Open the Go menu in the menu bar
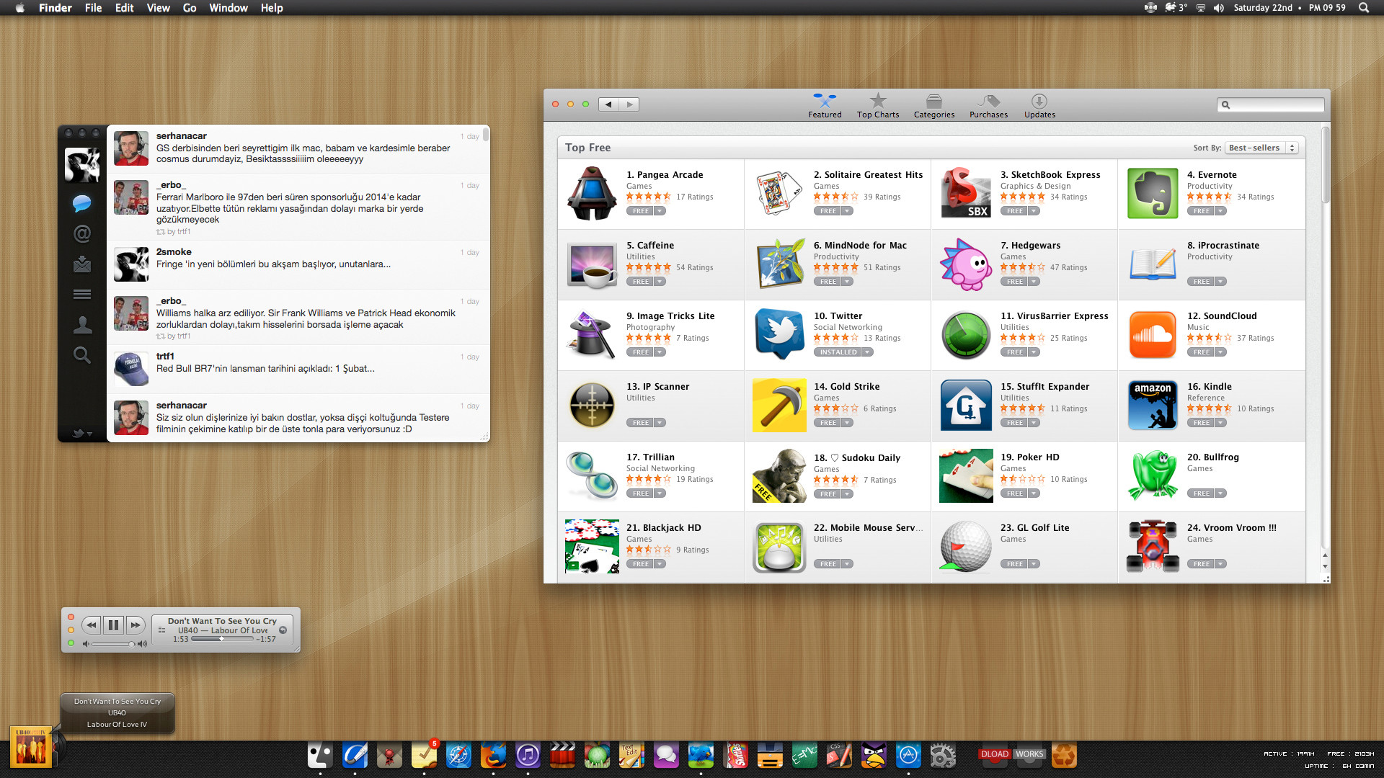This screenshot has width=1384, height=778. point(190,8)
